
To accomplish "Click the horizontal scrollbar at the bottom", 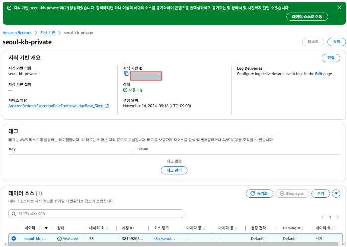I will coord(173,244).
